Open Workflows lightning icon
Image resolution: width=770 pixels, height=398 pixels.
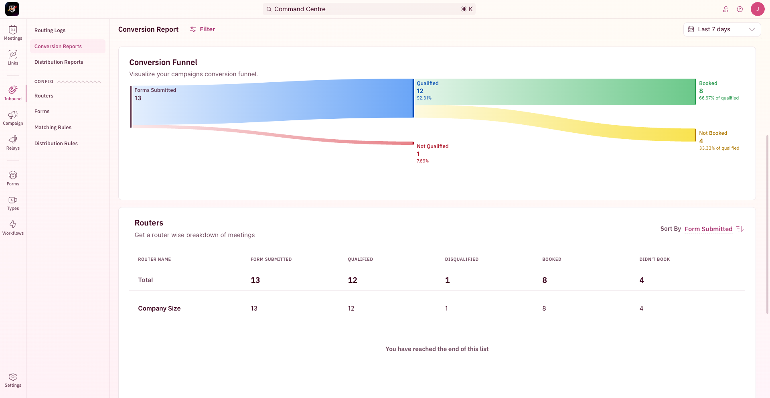pos(13,224)
